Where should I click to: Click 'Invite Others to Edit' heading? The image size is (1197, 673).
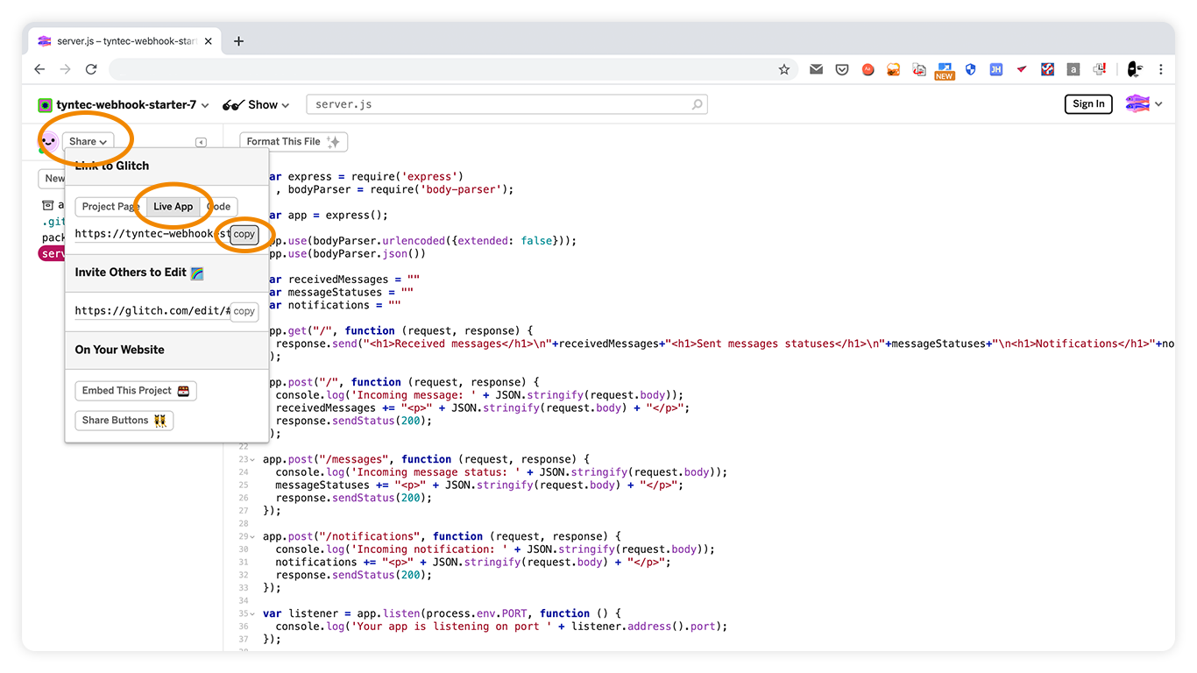point(131,273)
